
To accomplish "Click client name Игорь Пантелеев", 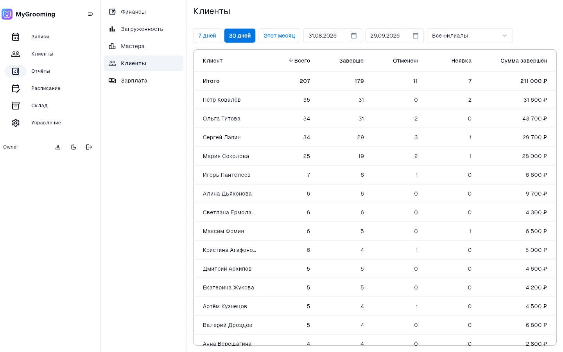I will tap(227, 175).
